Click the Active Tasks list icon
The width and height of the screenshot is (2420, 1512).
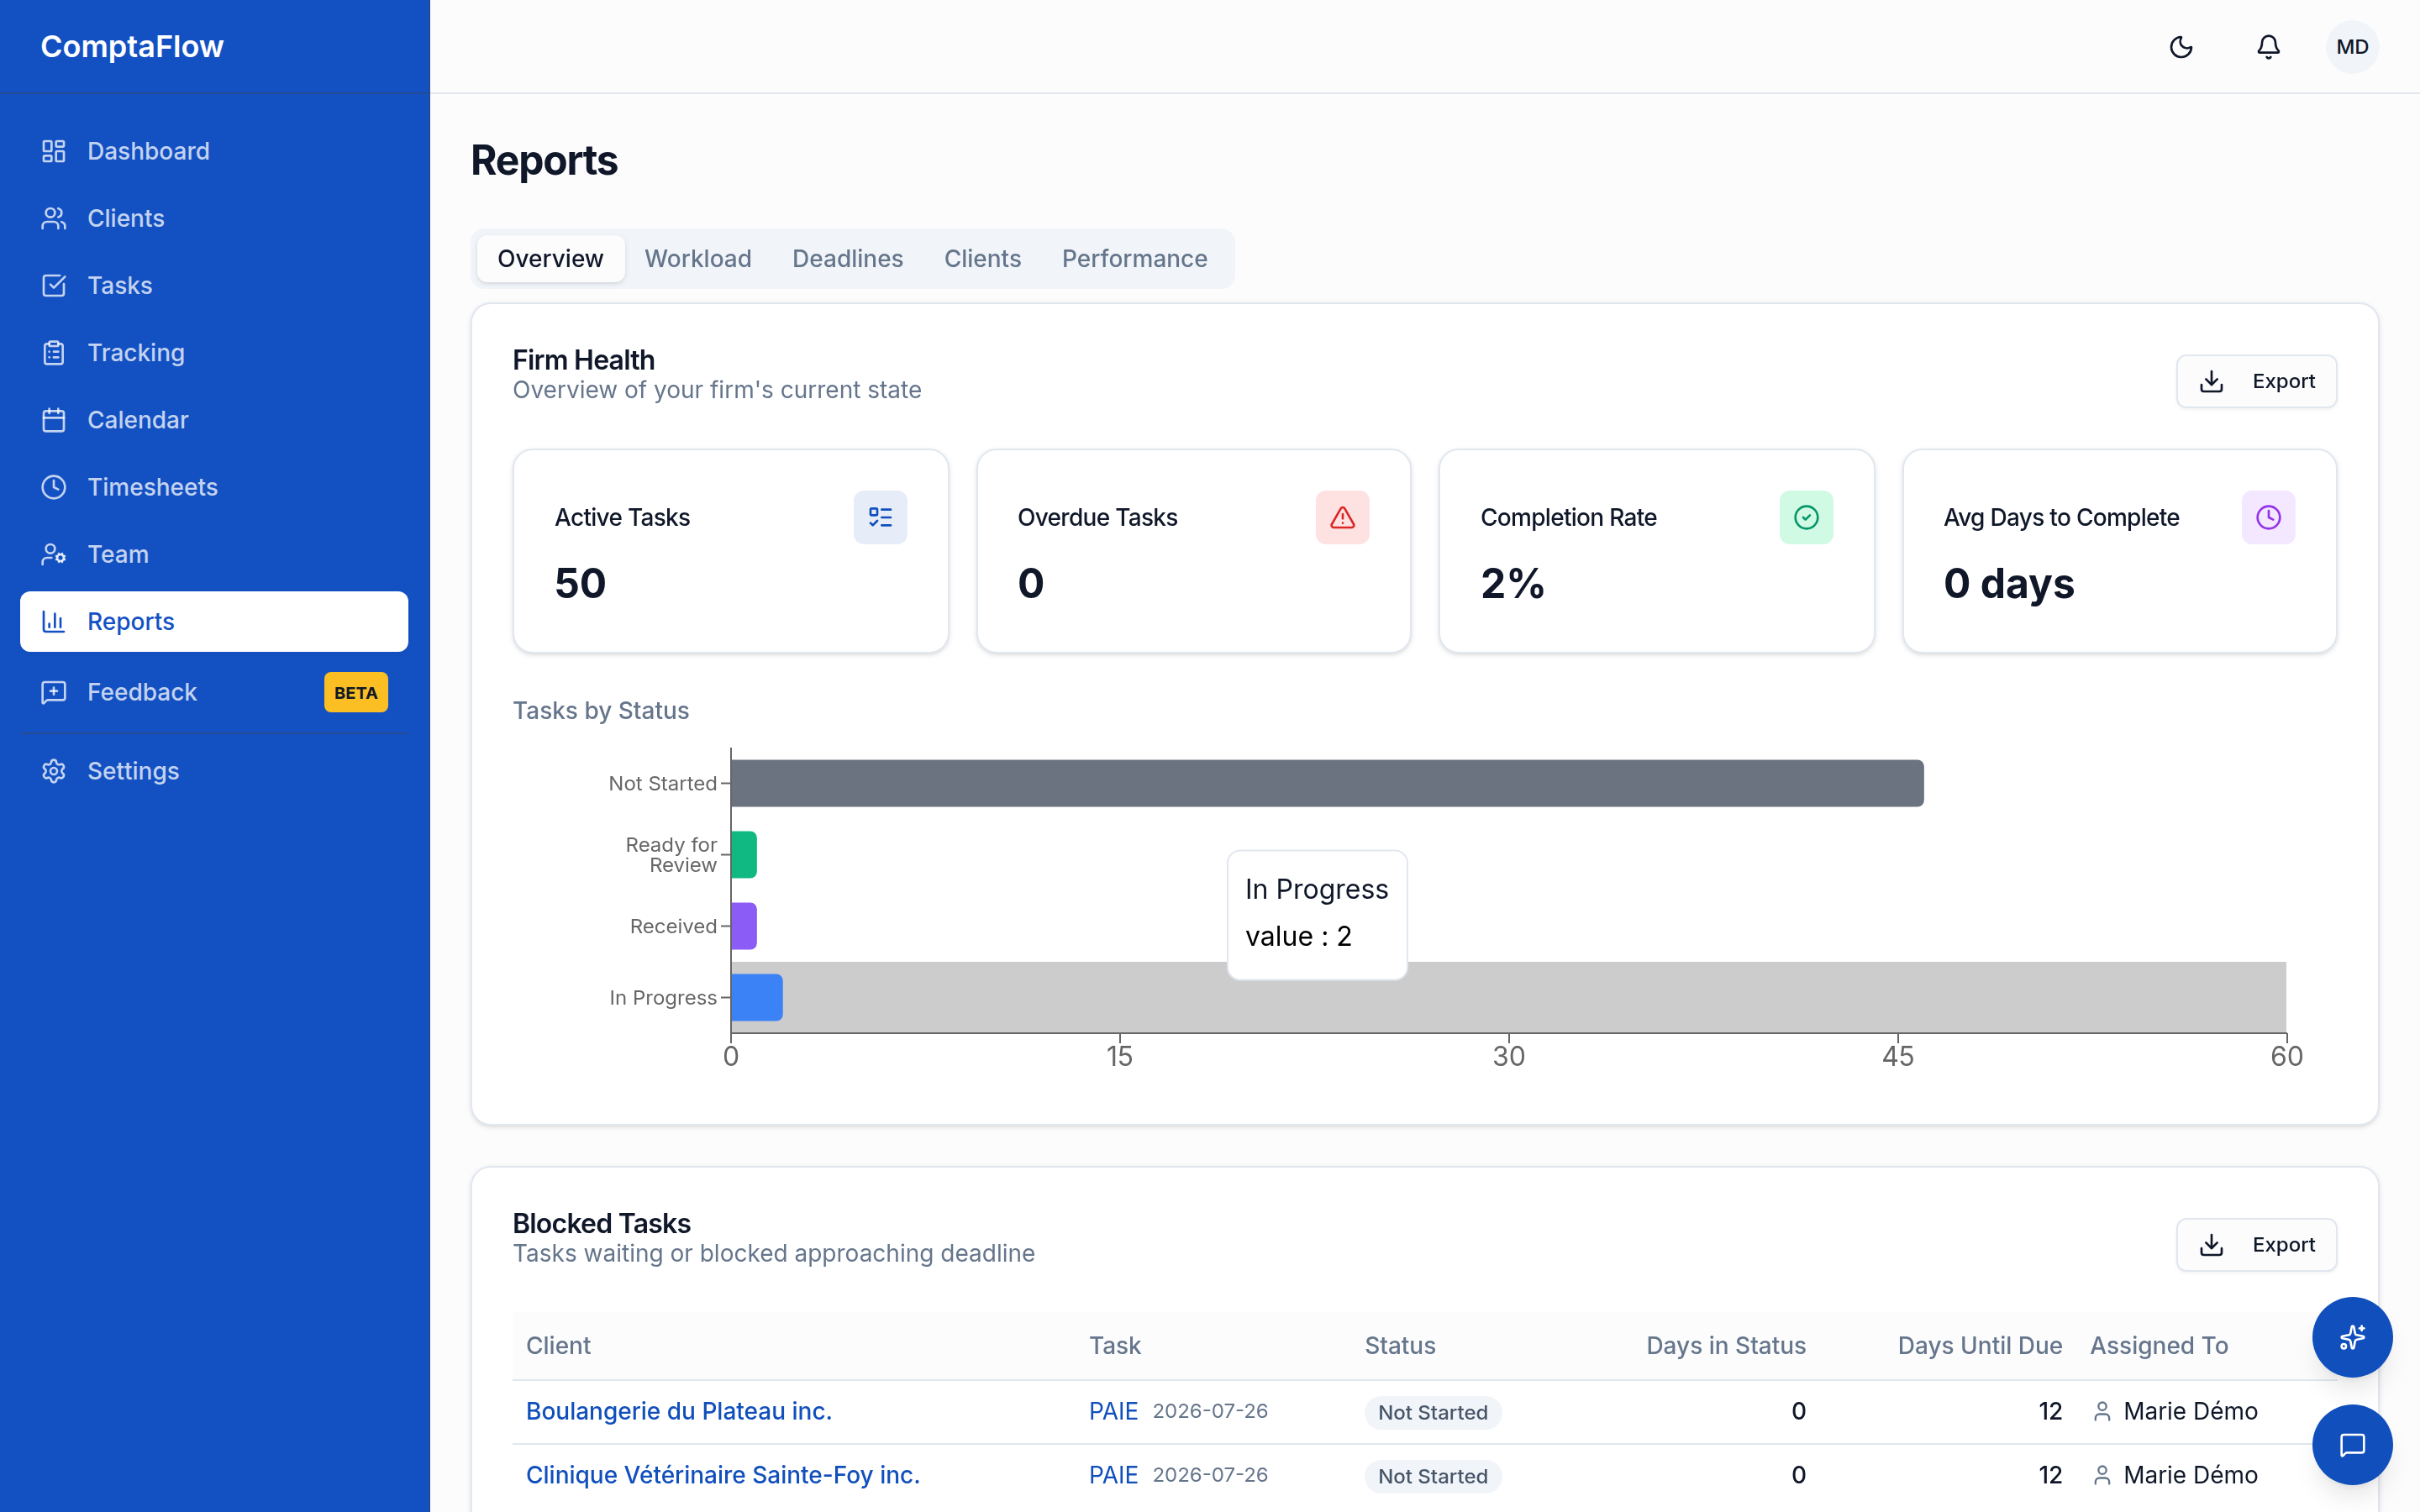coord(880,517)
